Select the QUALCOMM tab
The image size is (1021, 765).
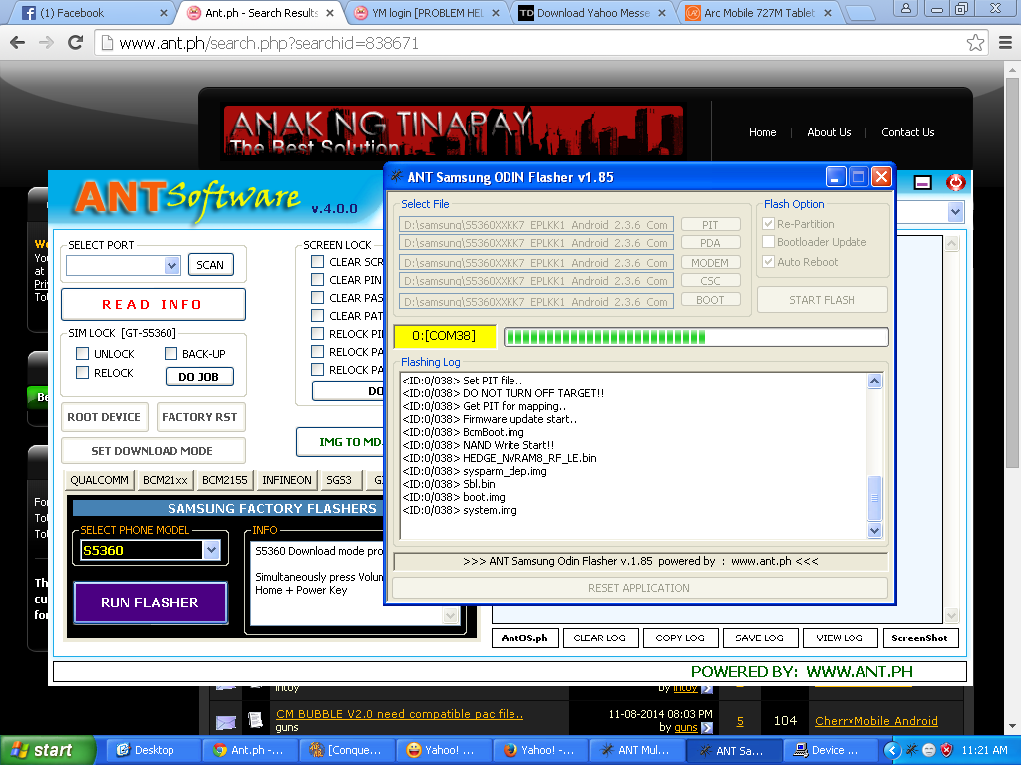click(x=99, y=480)
